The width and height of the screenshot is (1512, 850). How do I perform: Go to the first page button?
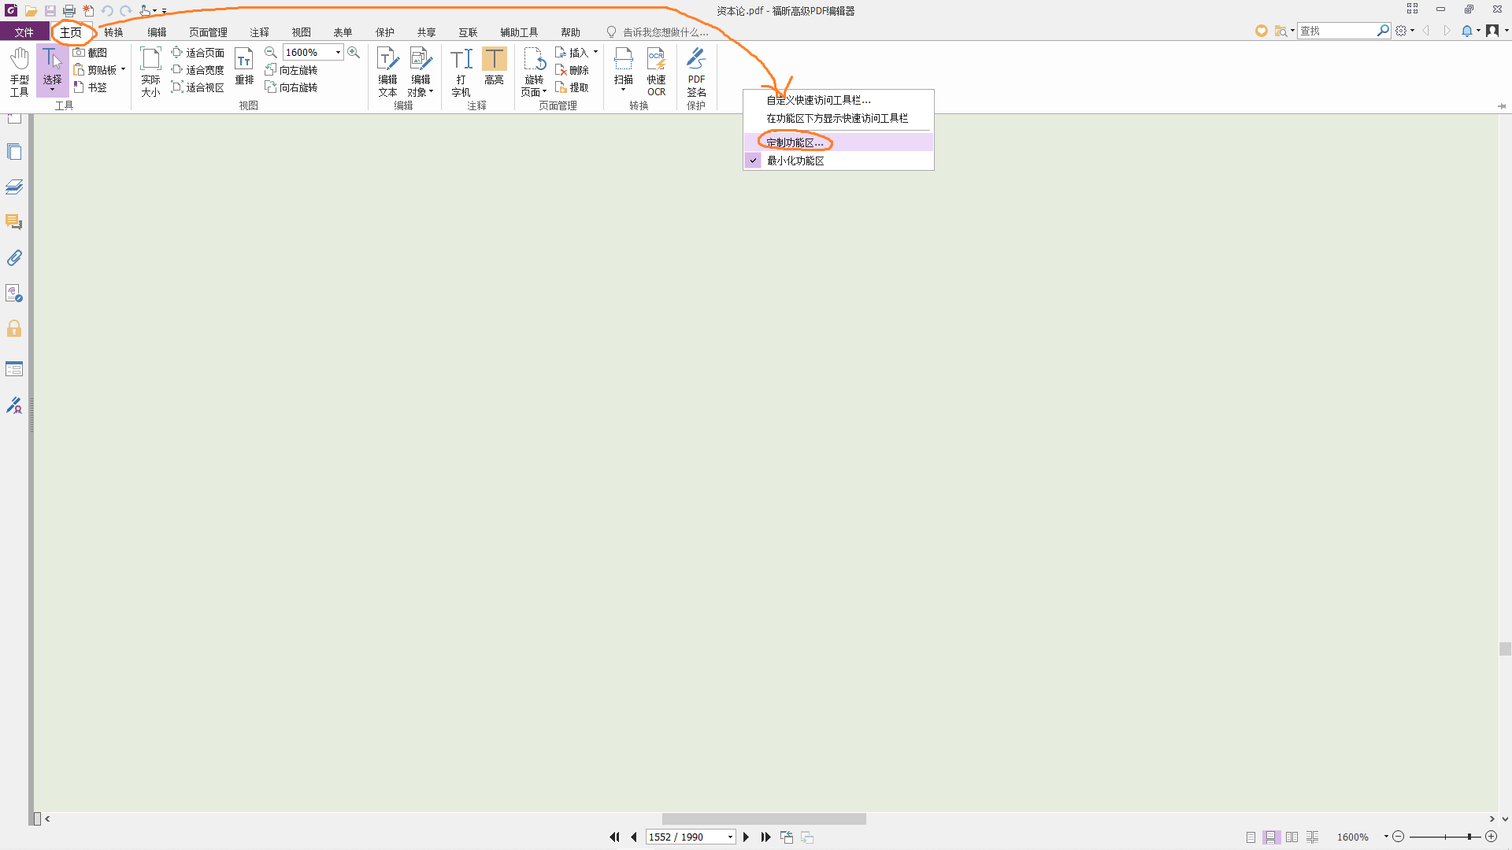click(x=614, y=837)
